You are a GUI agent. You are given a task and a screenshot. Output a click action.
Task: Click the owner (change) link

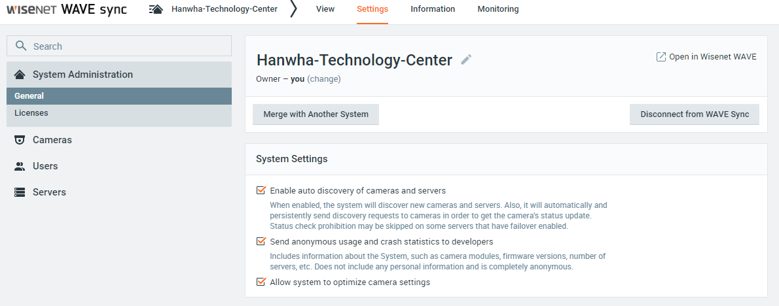[324, 79]
